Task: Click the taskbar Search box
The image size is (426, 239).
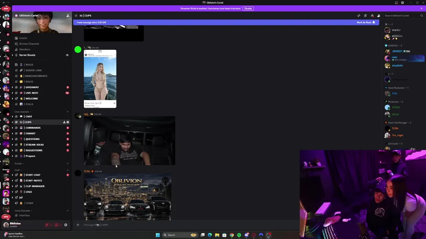Action: pyautogui.click(x=180, y=235)
